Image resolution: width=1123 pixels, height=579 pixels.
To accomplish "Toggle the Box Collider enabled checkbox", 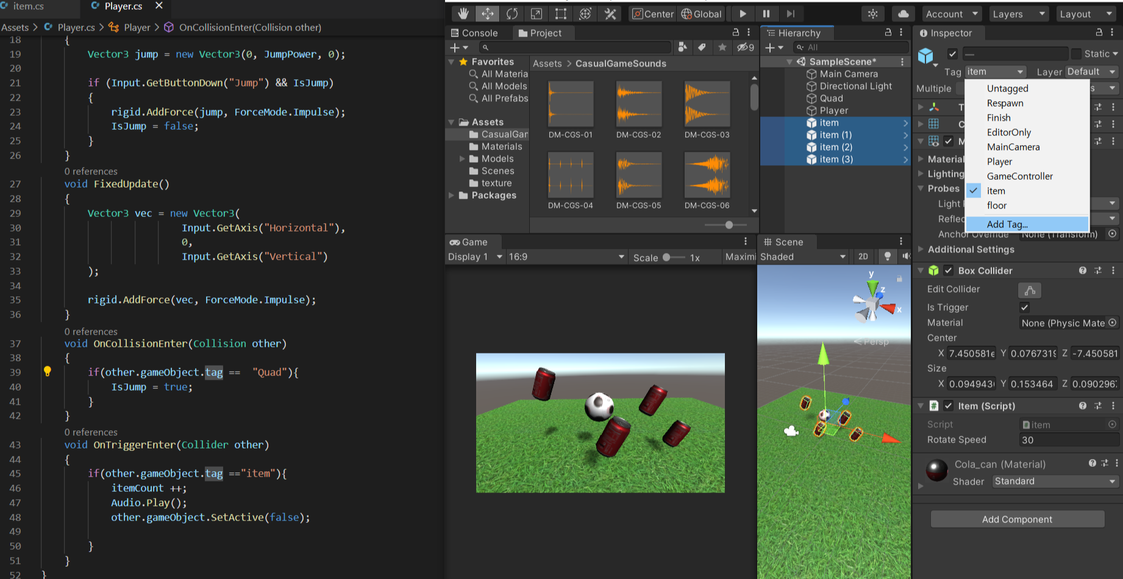I will (949, 270).
